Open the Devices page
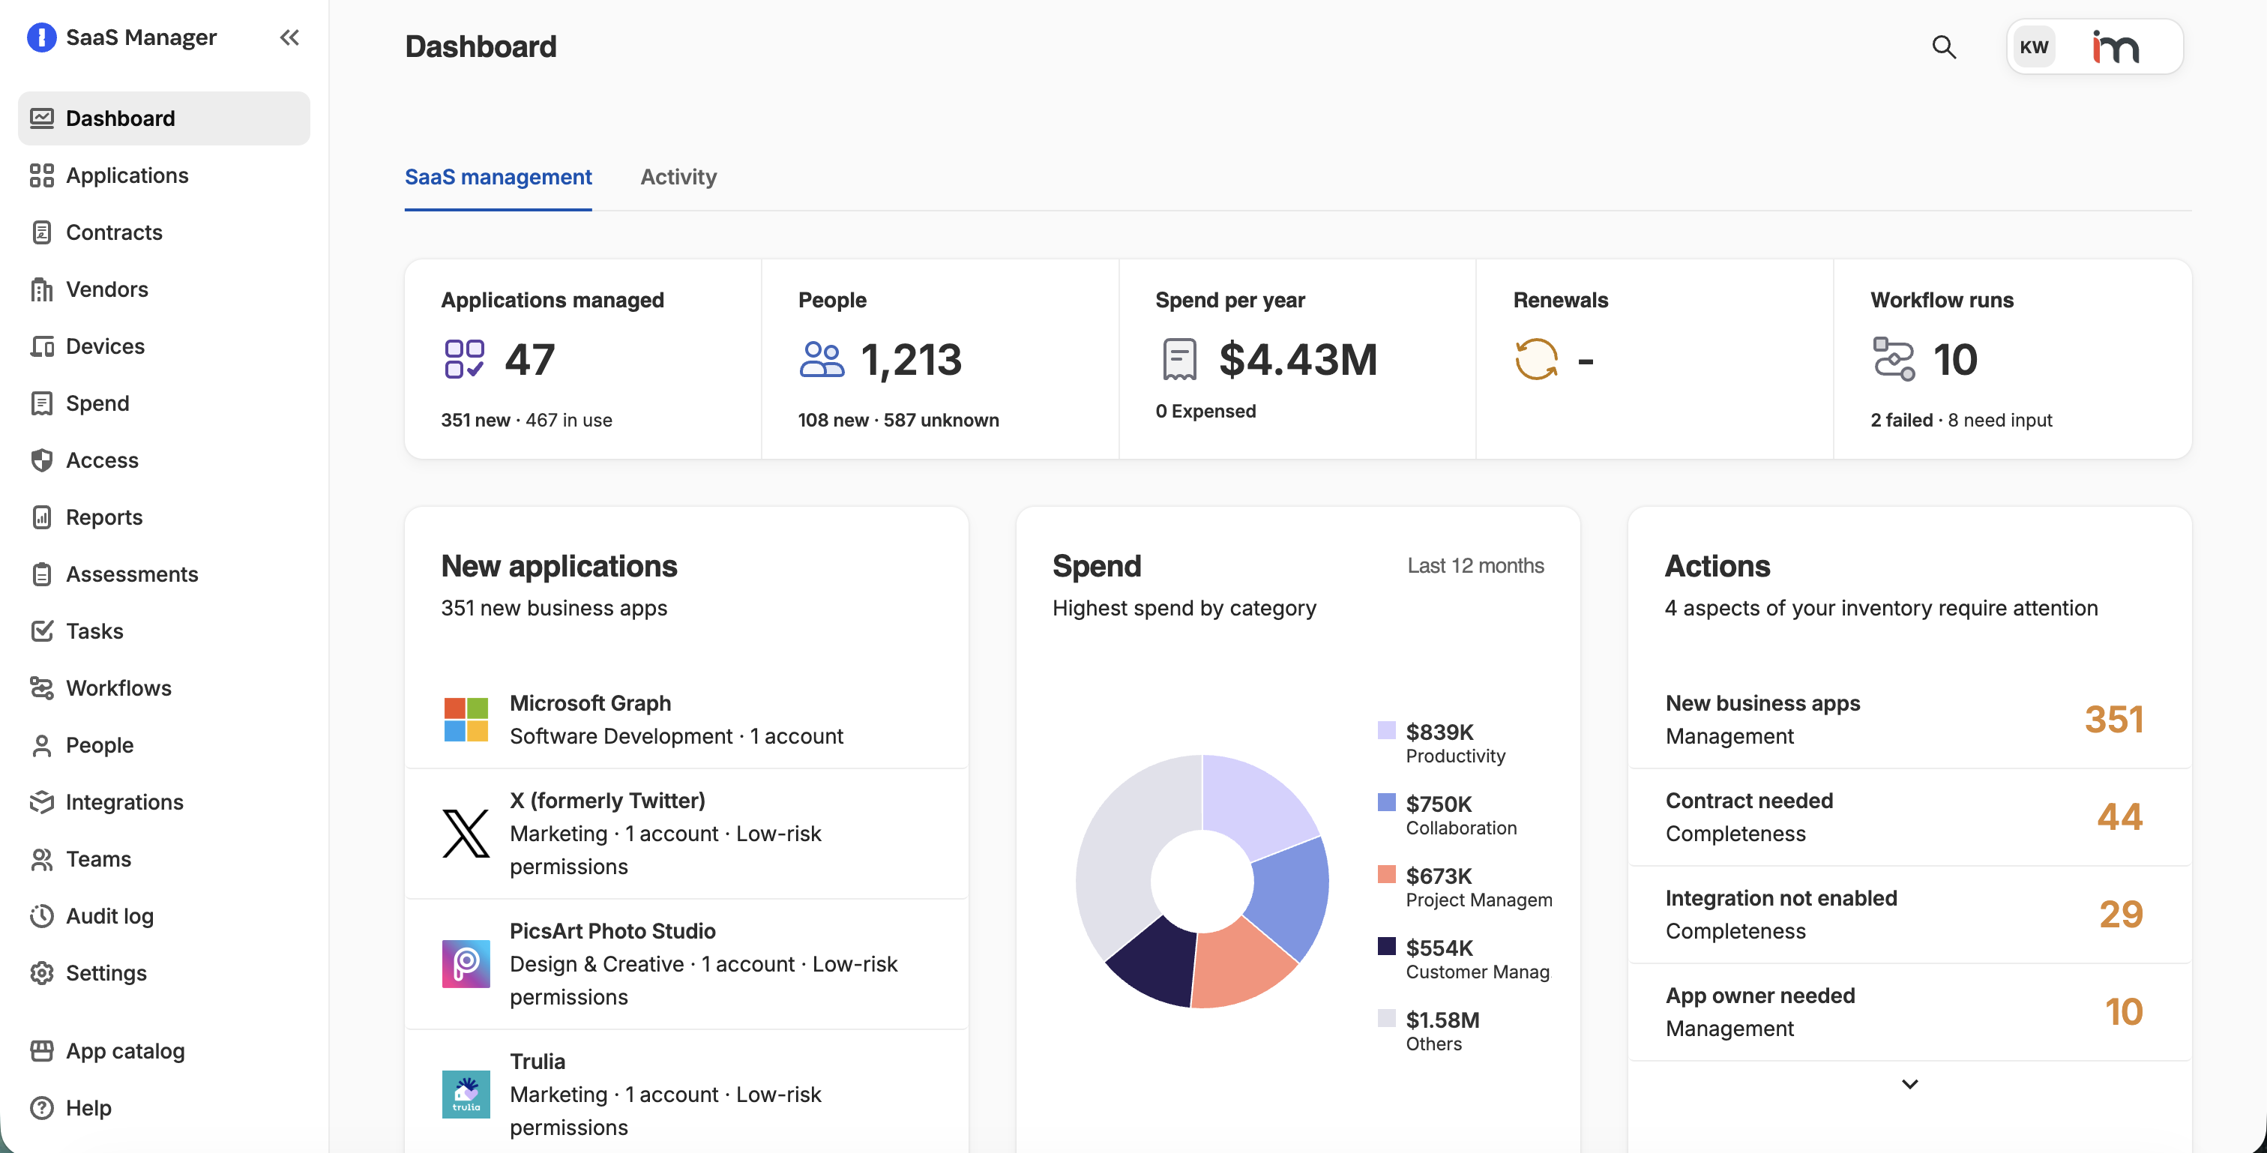2267x1153 pixels. click(x=105, y=346)
